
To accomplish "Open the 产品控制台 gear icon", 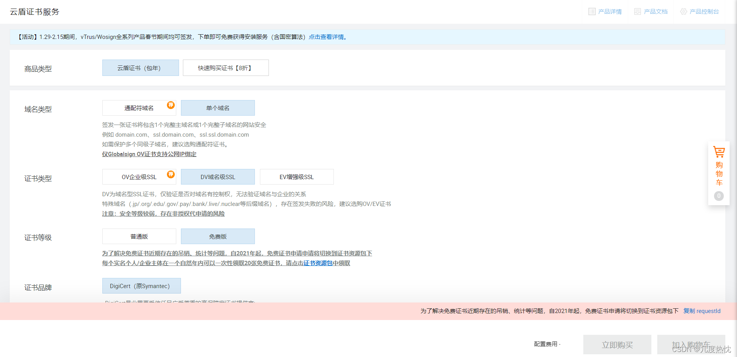I will coord(684,11).
